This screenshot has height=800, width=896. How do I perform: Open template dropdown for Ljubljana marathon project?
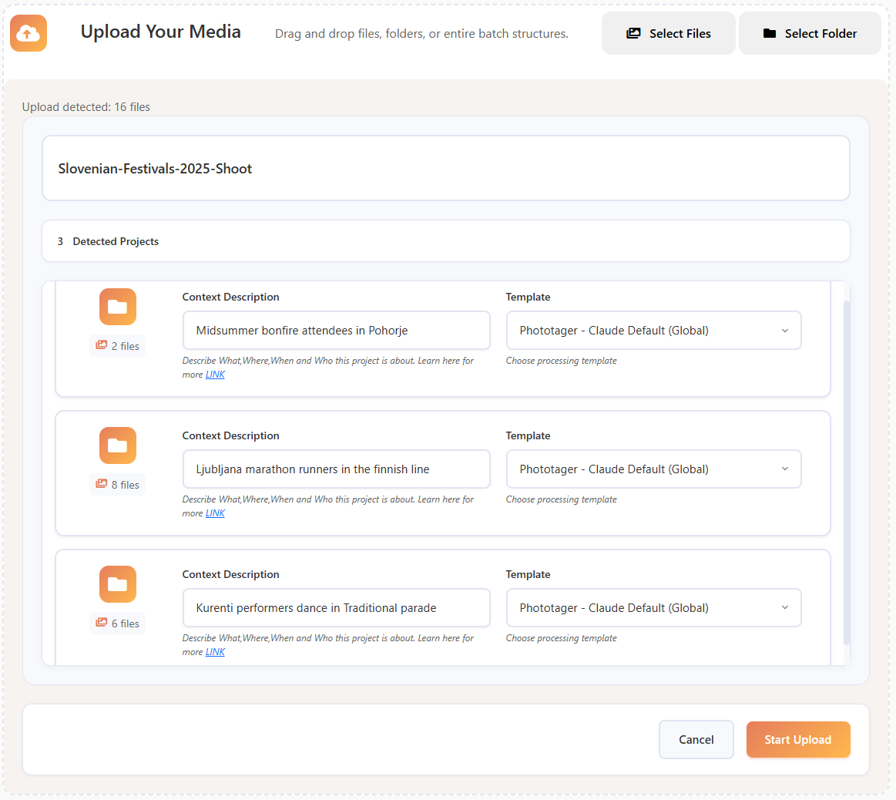pyautogui.click(x=654, y=469)
